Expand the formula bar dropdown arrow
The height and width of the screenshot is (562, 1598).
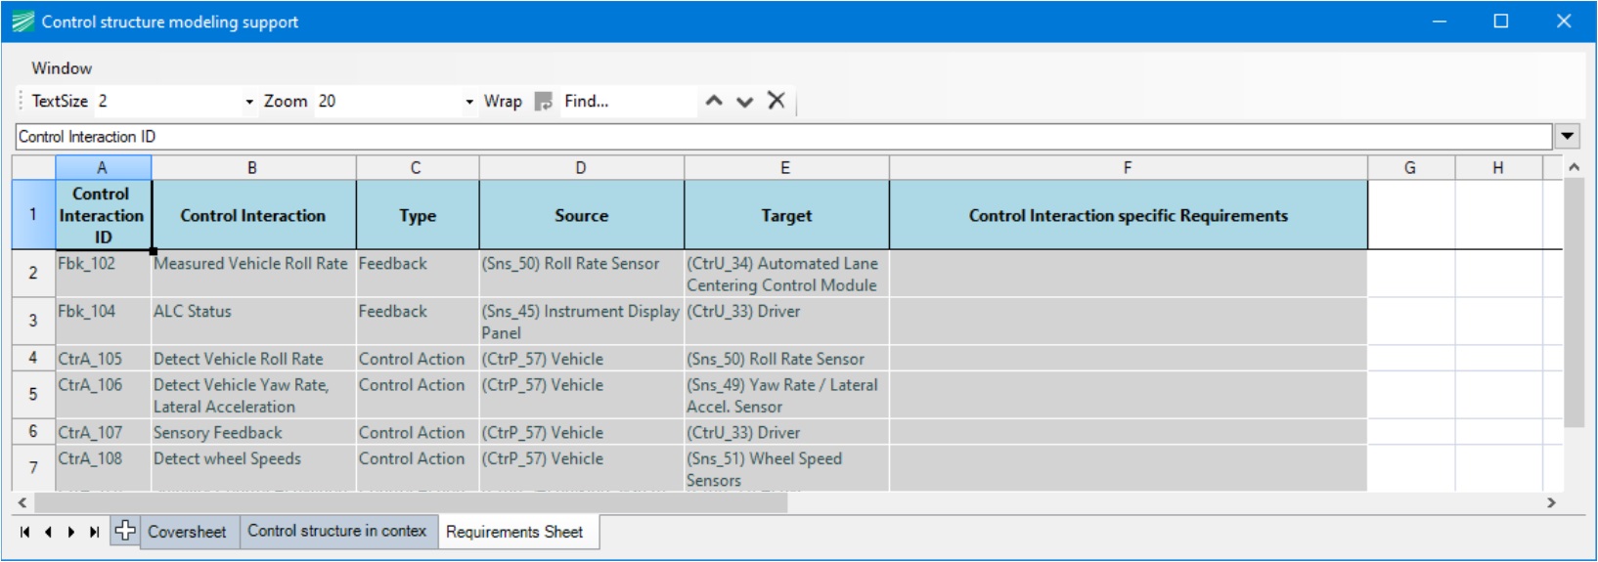[1568, 137]
